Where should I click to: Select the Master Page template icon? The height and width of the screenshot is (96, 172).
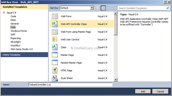55,55
